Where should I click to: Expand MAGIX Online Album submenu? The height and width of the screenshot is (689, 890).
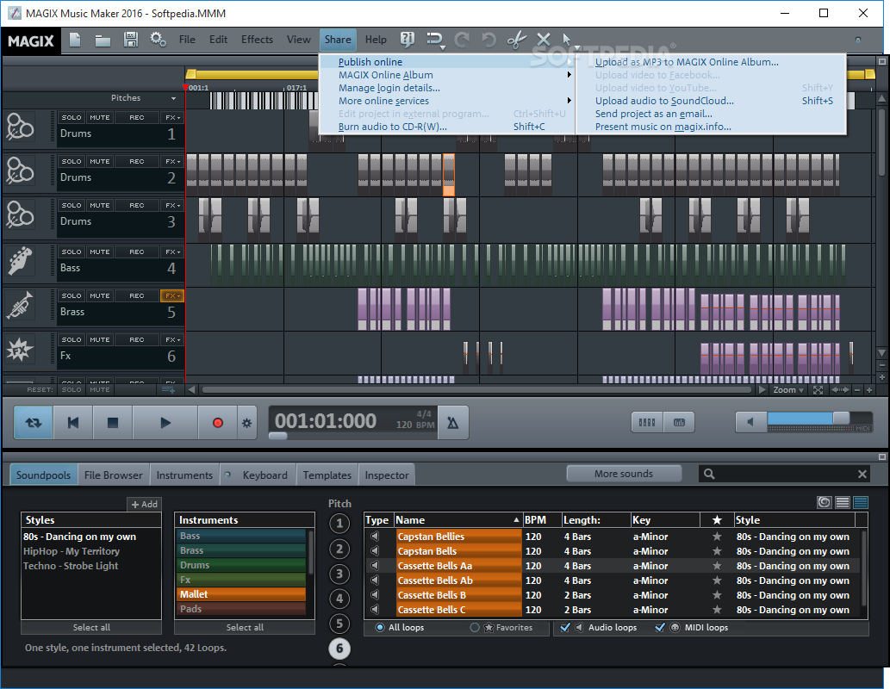tap(446, 74)
